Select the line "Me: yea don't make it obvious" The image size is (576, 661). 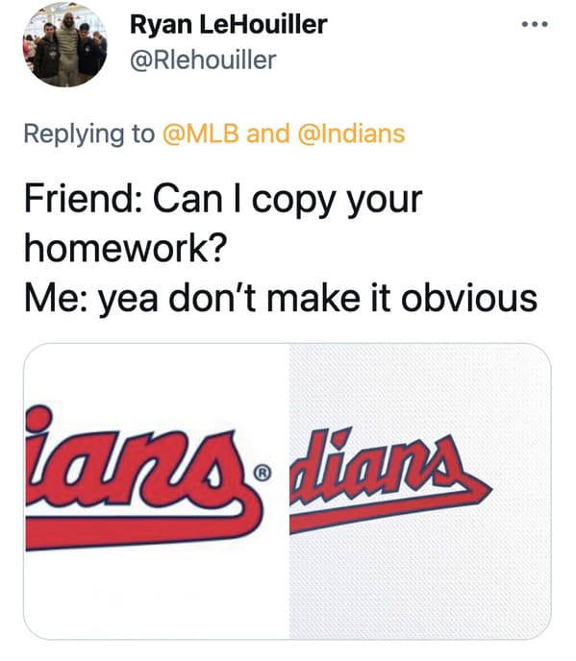tap(281, 299)
